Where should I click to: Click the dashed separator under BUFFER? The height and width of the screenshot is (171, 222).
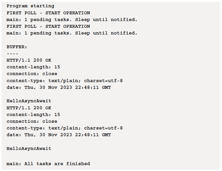[x=12, y=54]
